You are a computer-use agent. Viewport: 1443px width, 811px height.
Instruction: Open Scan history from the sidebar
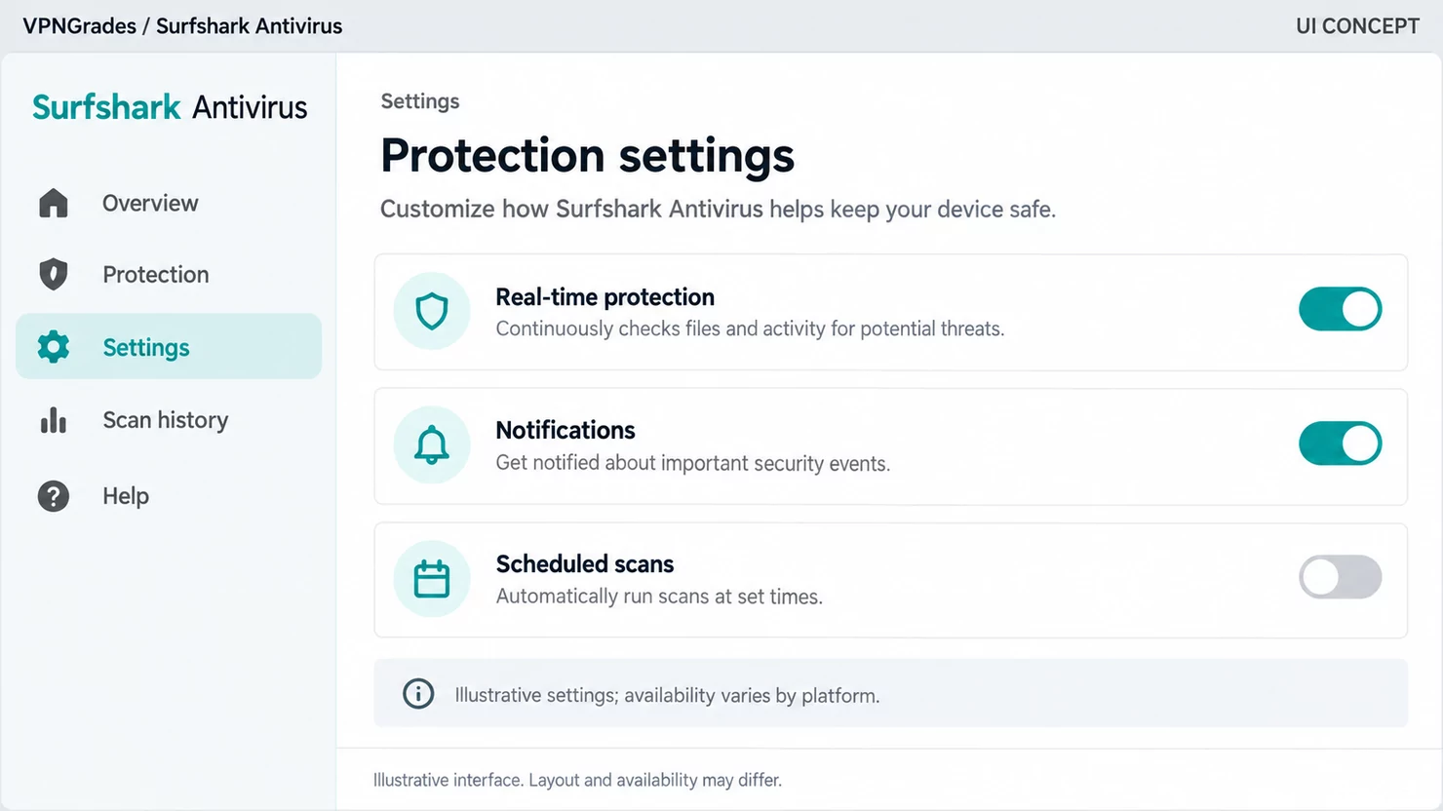169,420
